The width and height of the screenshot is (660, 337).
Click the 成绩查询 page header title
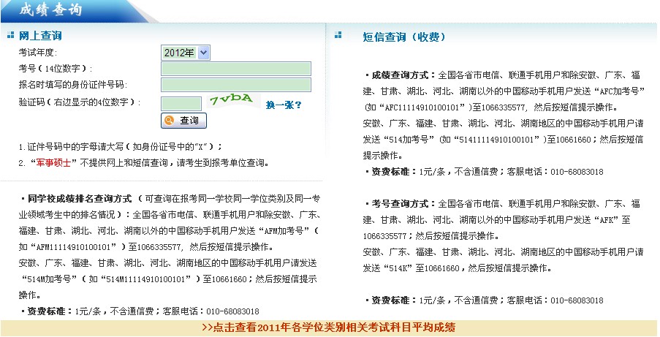50,10
